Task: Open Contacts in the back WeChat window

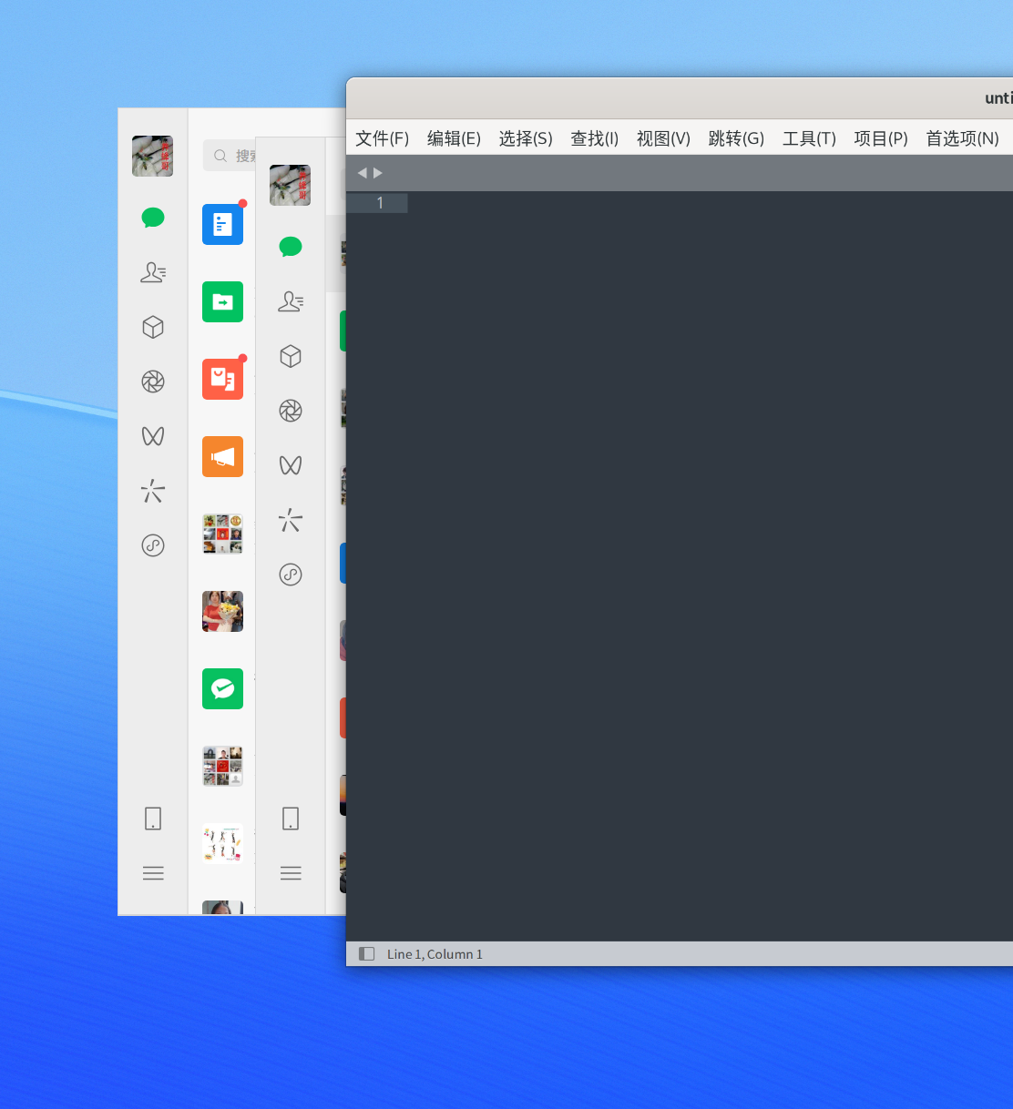Action: pos(153,272)
